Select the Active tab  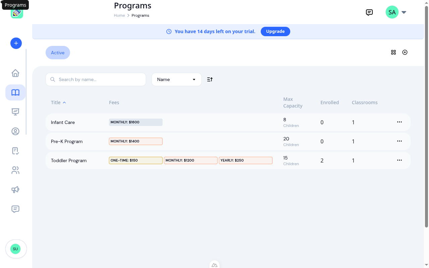click(58, 53)
